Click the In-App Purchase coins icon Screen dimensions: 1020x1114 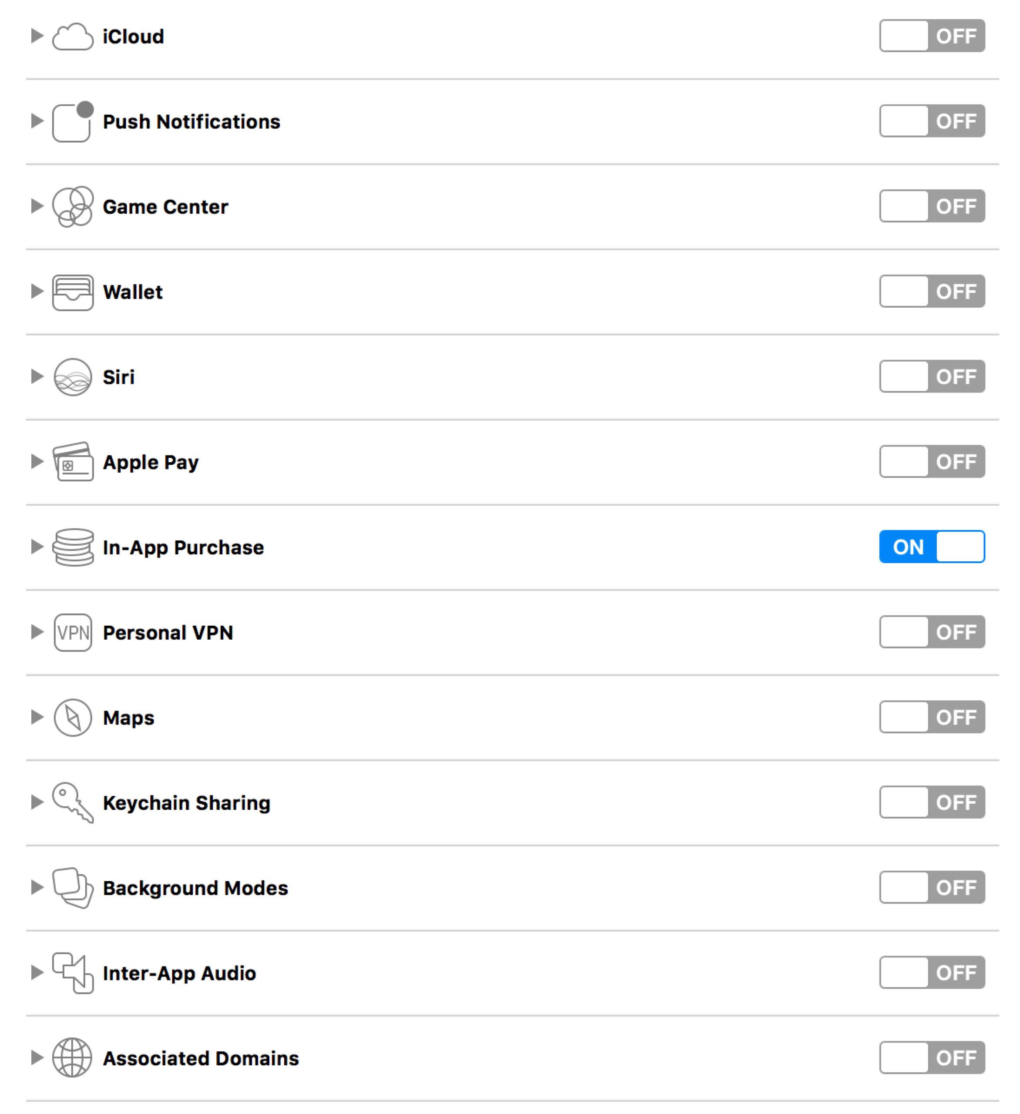coord(72,547)
